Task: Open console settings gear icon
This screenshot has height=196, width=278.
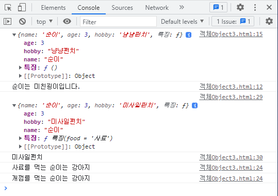Action: pos(269,21)
